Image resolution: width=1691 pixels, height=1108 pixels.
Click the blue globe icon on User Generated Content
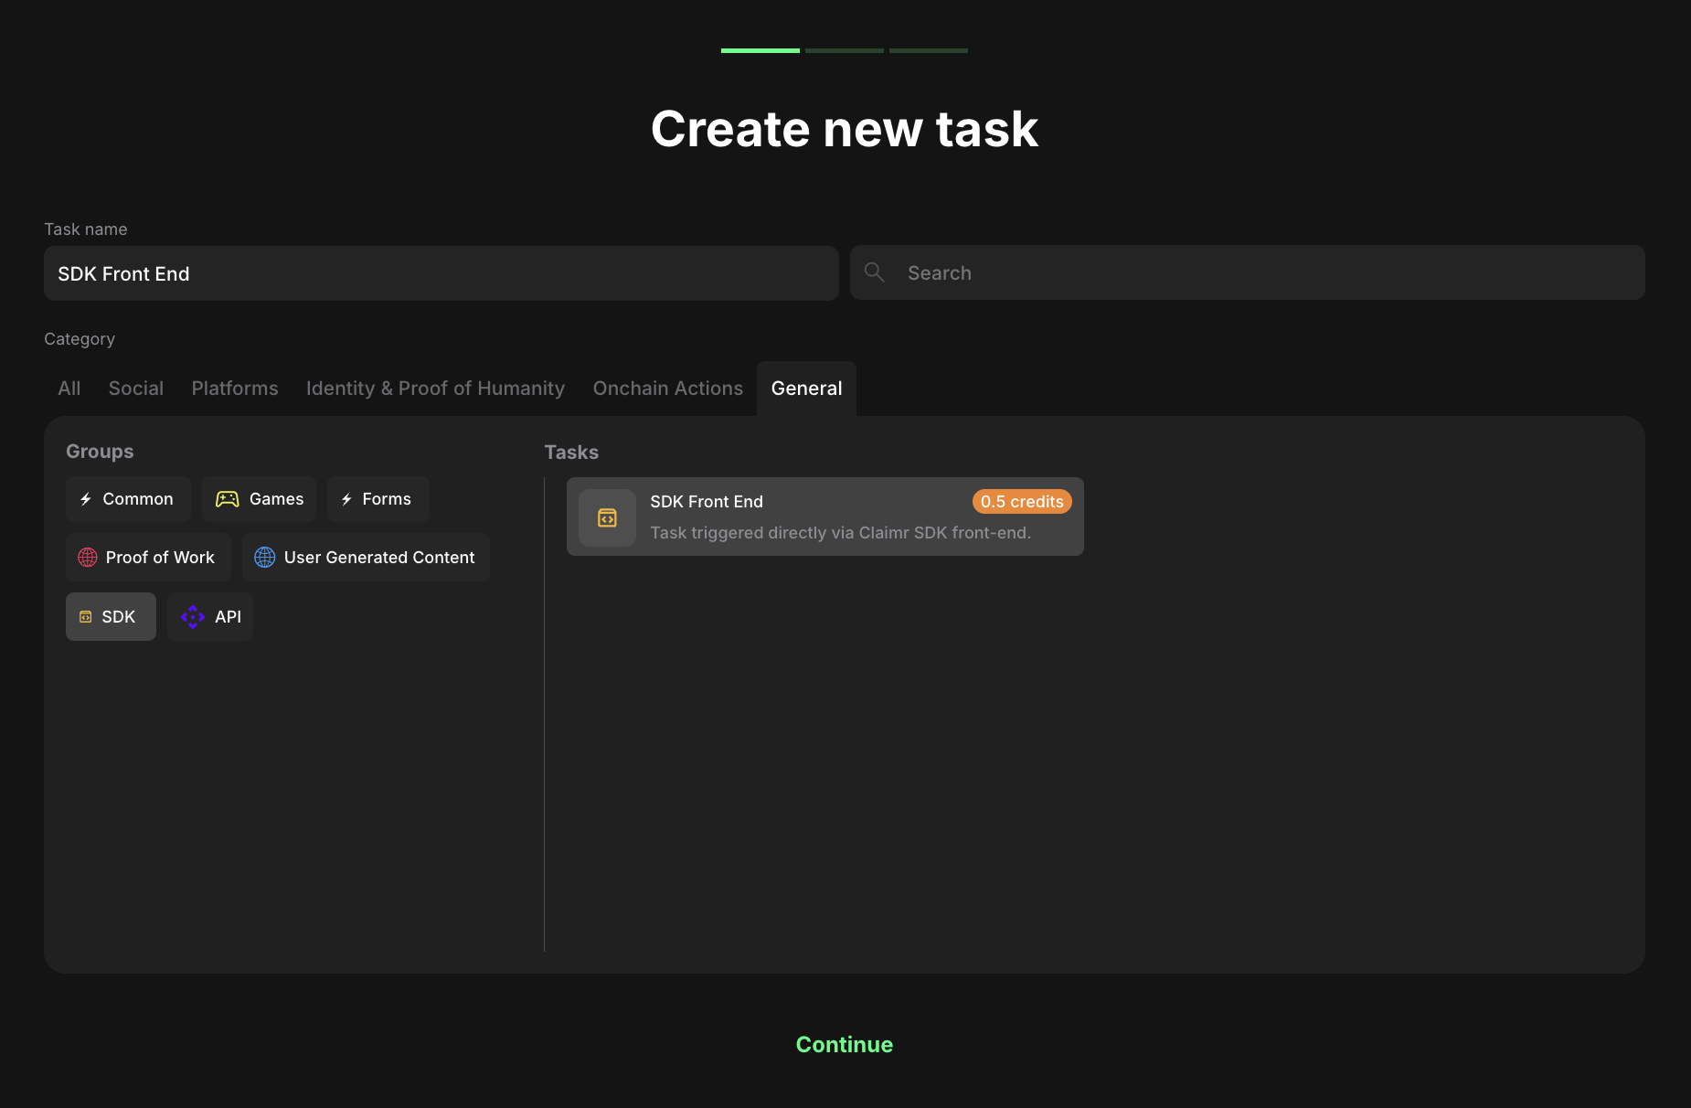coord(265,558)
